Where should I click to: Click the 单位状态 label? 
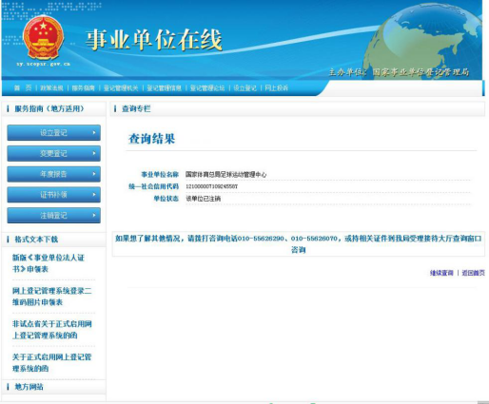pyautogui.click(x=166, y=199)
